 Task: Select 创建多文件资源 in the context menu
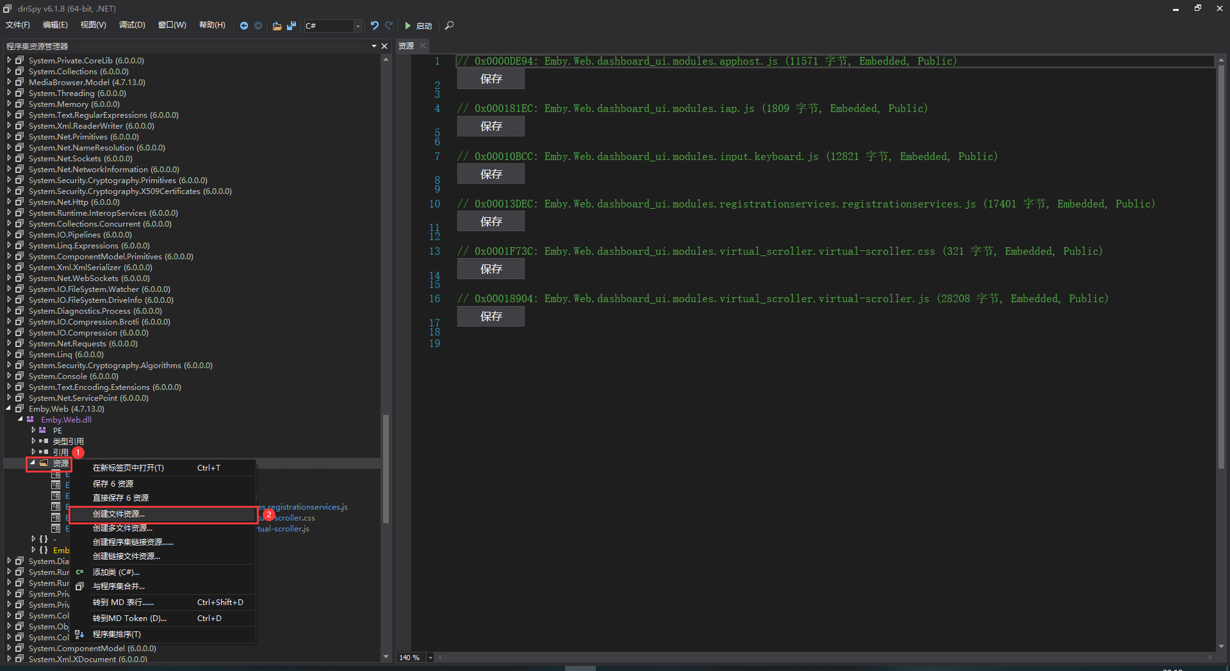(x=123, y=528)
